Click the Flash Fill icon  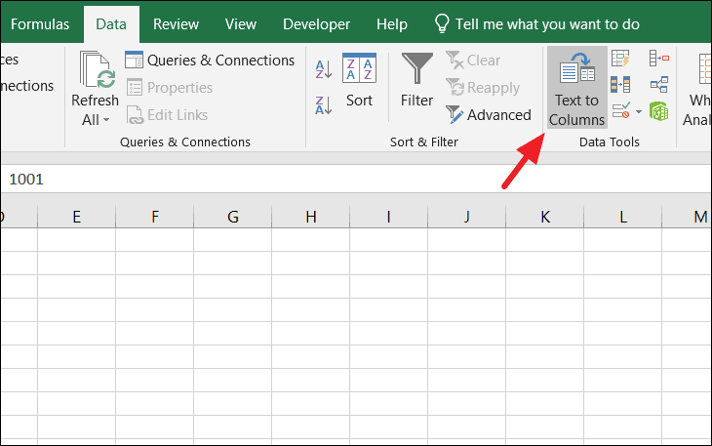click(620, 59)
